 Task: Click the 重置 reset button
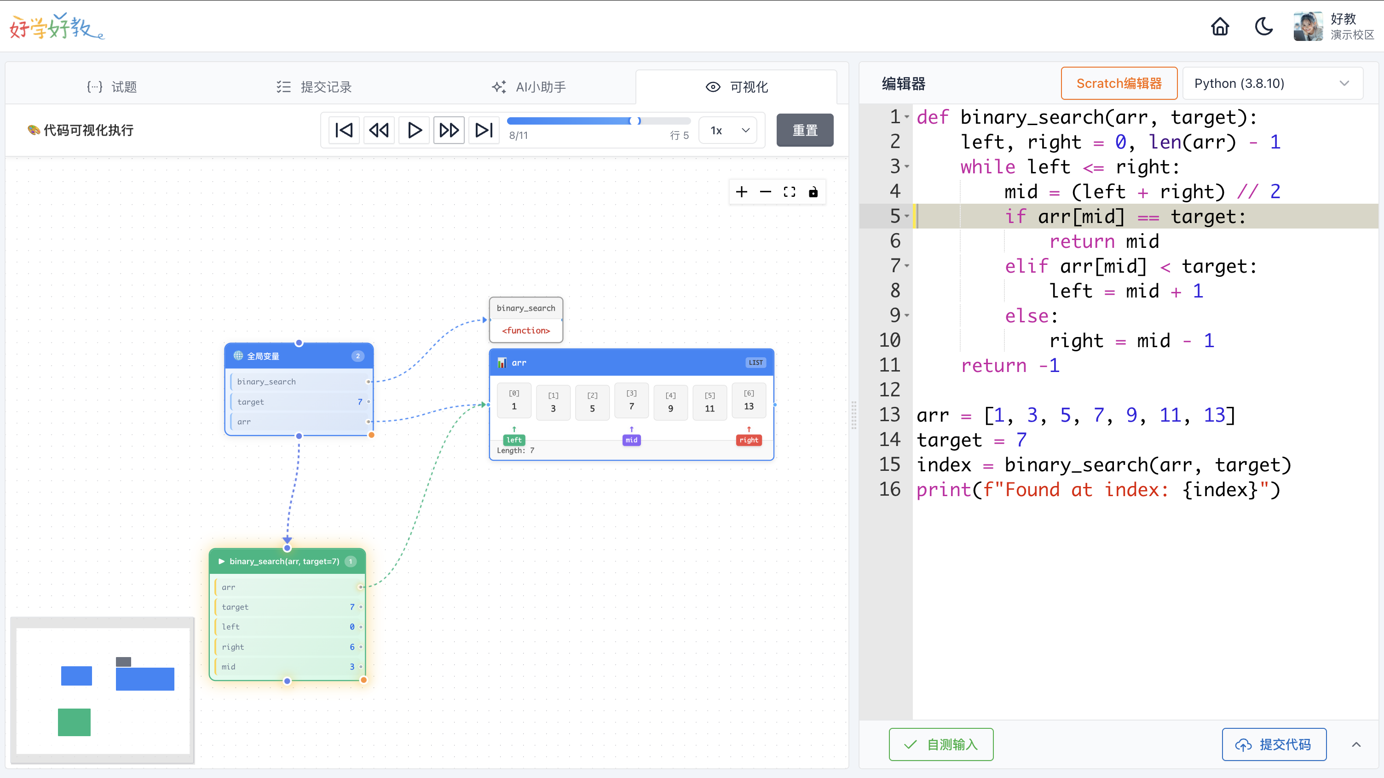804,130
